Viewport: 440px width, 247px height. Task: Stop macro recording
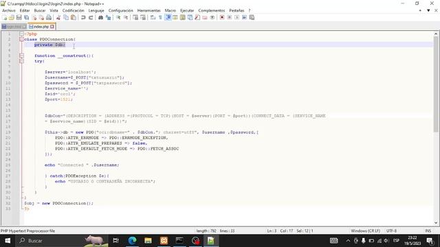pos(229,18)
